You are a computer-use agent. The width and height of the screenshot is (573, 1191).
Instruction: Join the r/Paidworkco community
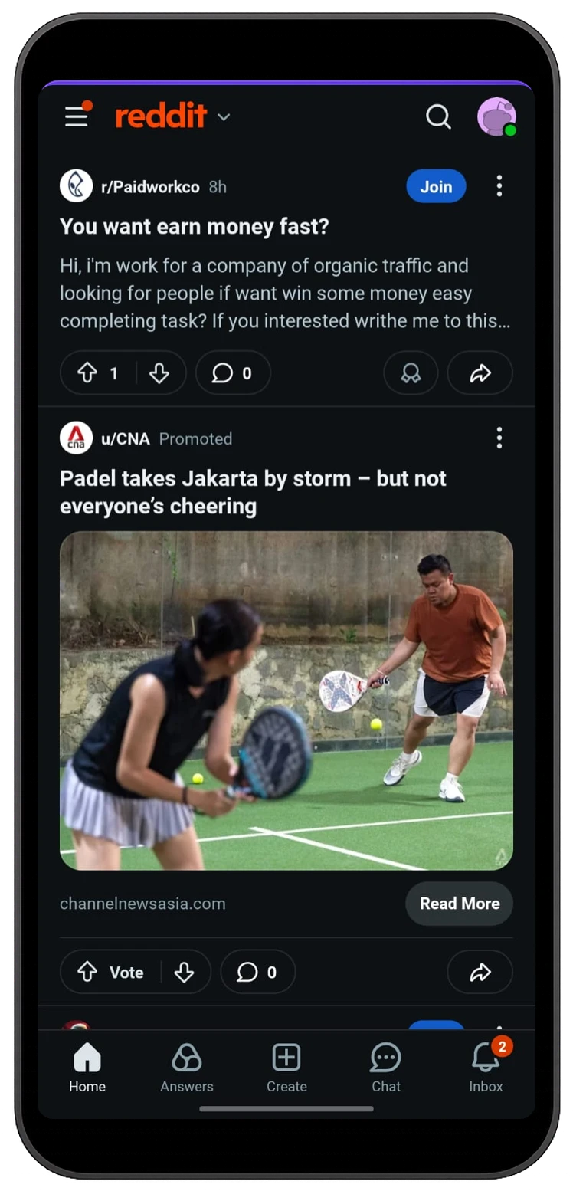pos(436,186)
